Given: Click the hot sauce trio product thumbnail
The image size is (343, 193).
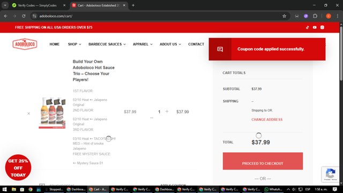Looking at the screenshot, I should (52, 113).
